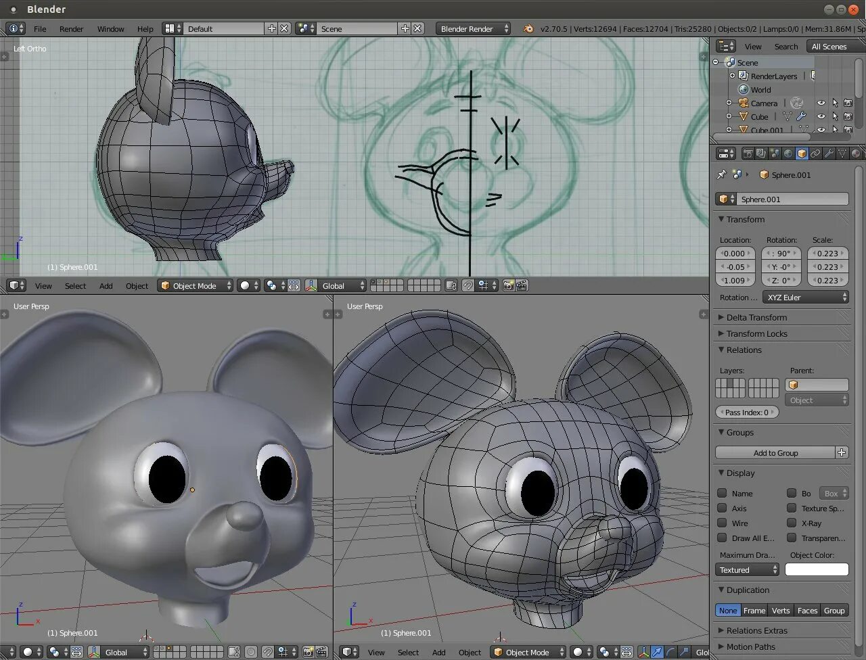
Task: Select Frame duplication option
Action: (x=754, y=610)
